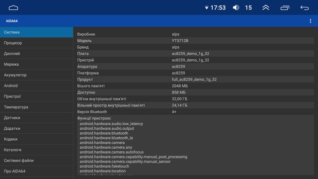Tap the Wi-Fi signal indicator
Image resolution: width=318 pixels, height=179 pixels.
[207, 8]
